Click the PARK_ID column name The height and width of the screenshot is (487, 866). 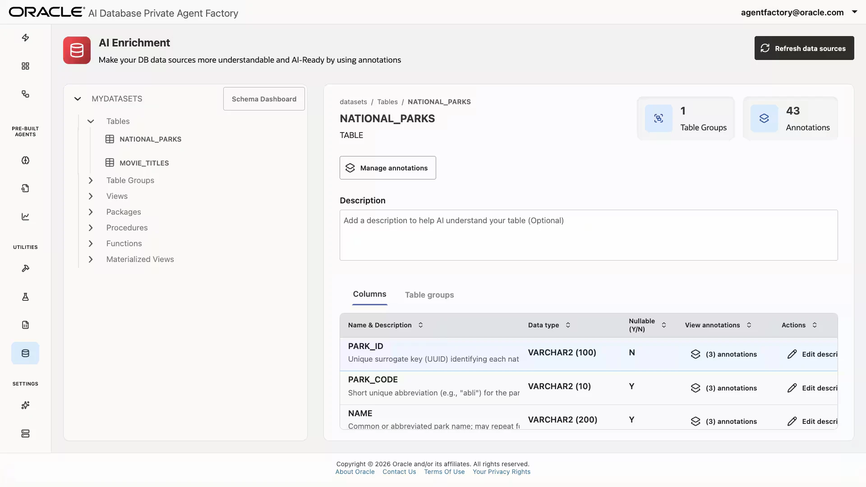coord(365,346)
